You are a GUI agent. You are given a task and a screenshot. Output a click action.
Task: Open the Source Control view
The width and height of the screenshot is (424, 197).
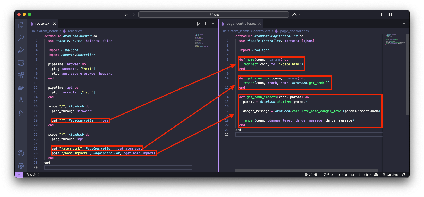(x=21, y=113)
